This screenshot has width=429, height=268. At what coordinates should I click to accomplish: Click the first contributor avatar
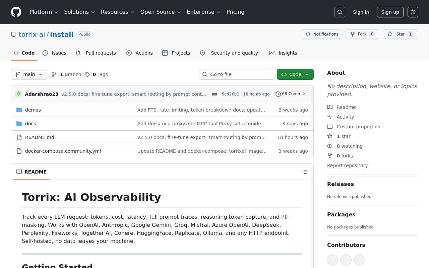tap(332, 260)
